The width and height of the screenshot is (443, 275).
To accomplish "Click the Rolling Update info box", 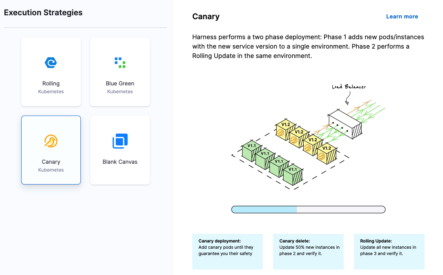I will click(389, 251).
